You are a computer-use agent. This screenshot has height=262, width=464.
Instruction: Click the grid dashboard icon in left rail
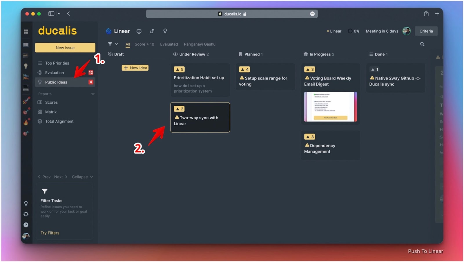26,31
